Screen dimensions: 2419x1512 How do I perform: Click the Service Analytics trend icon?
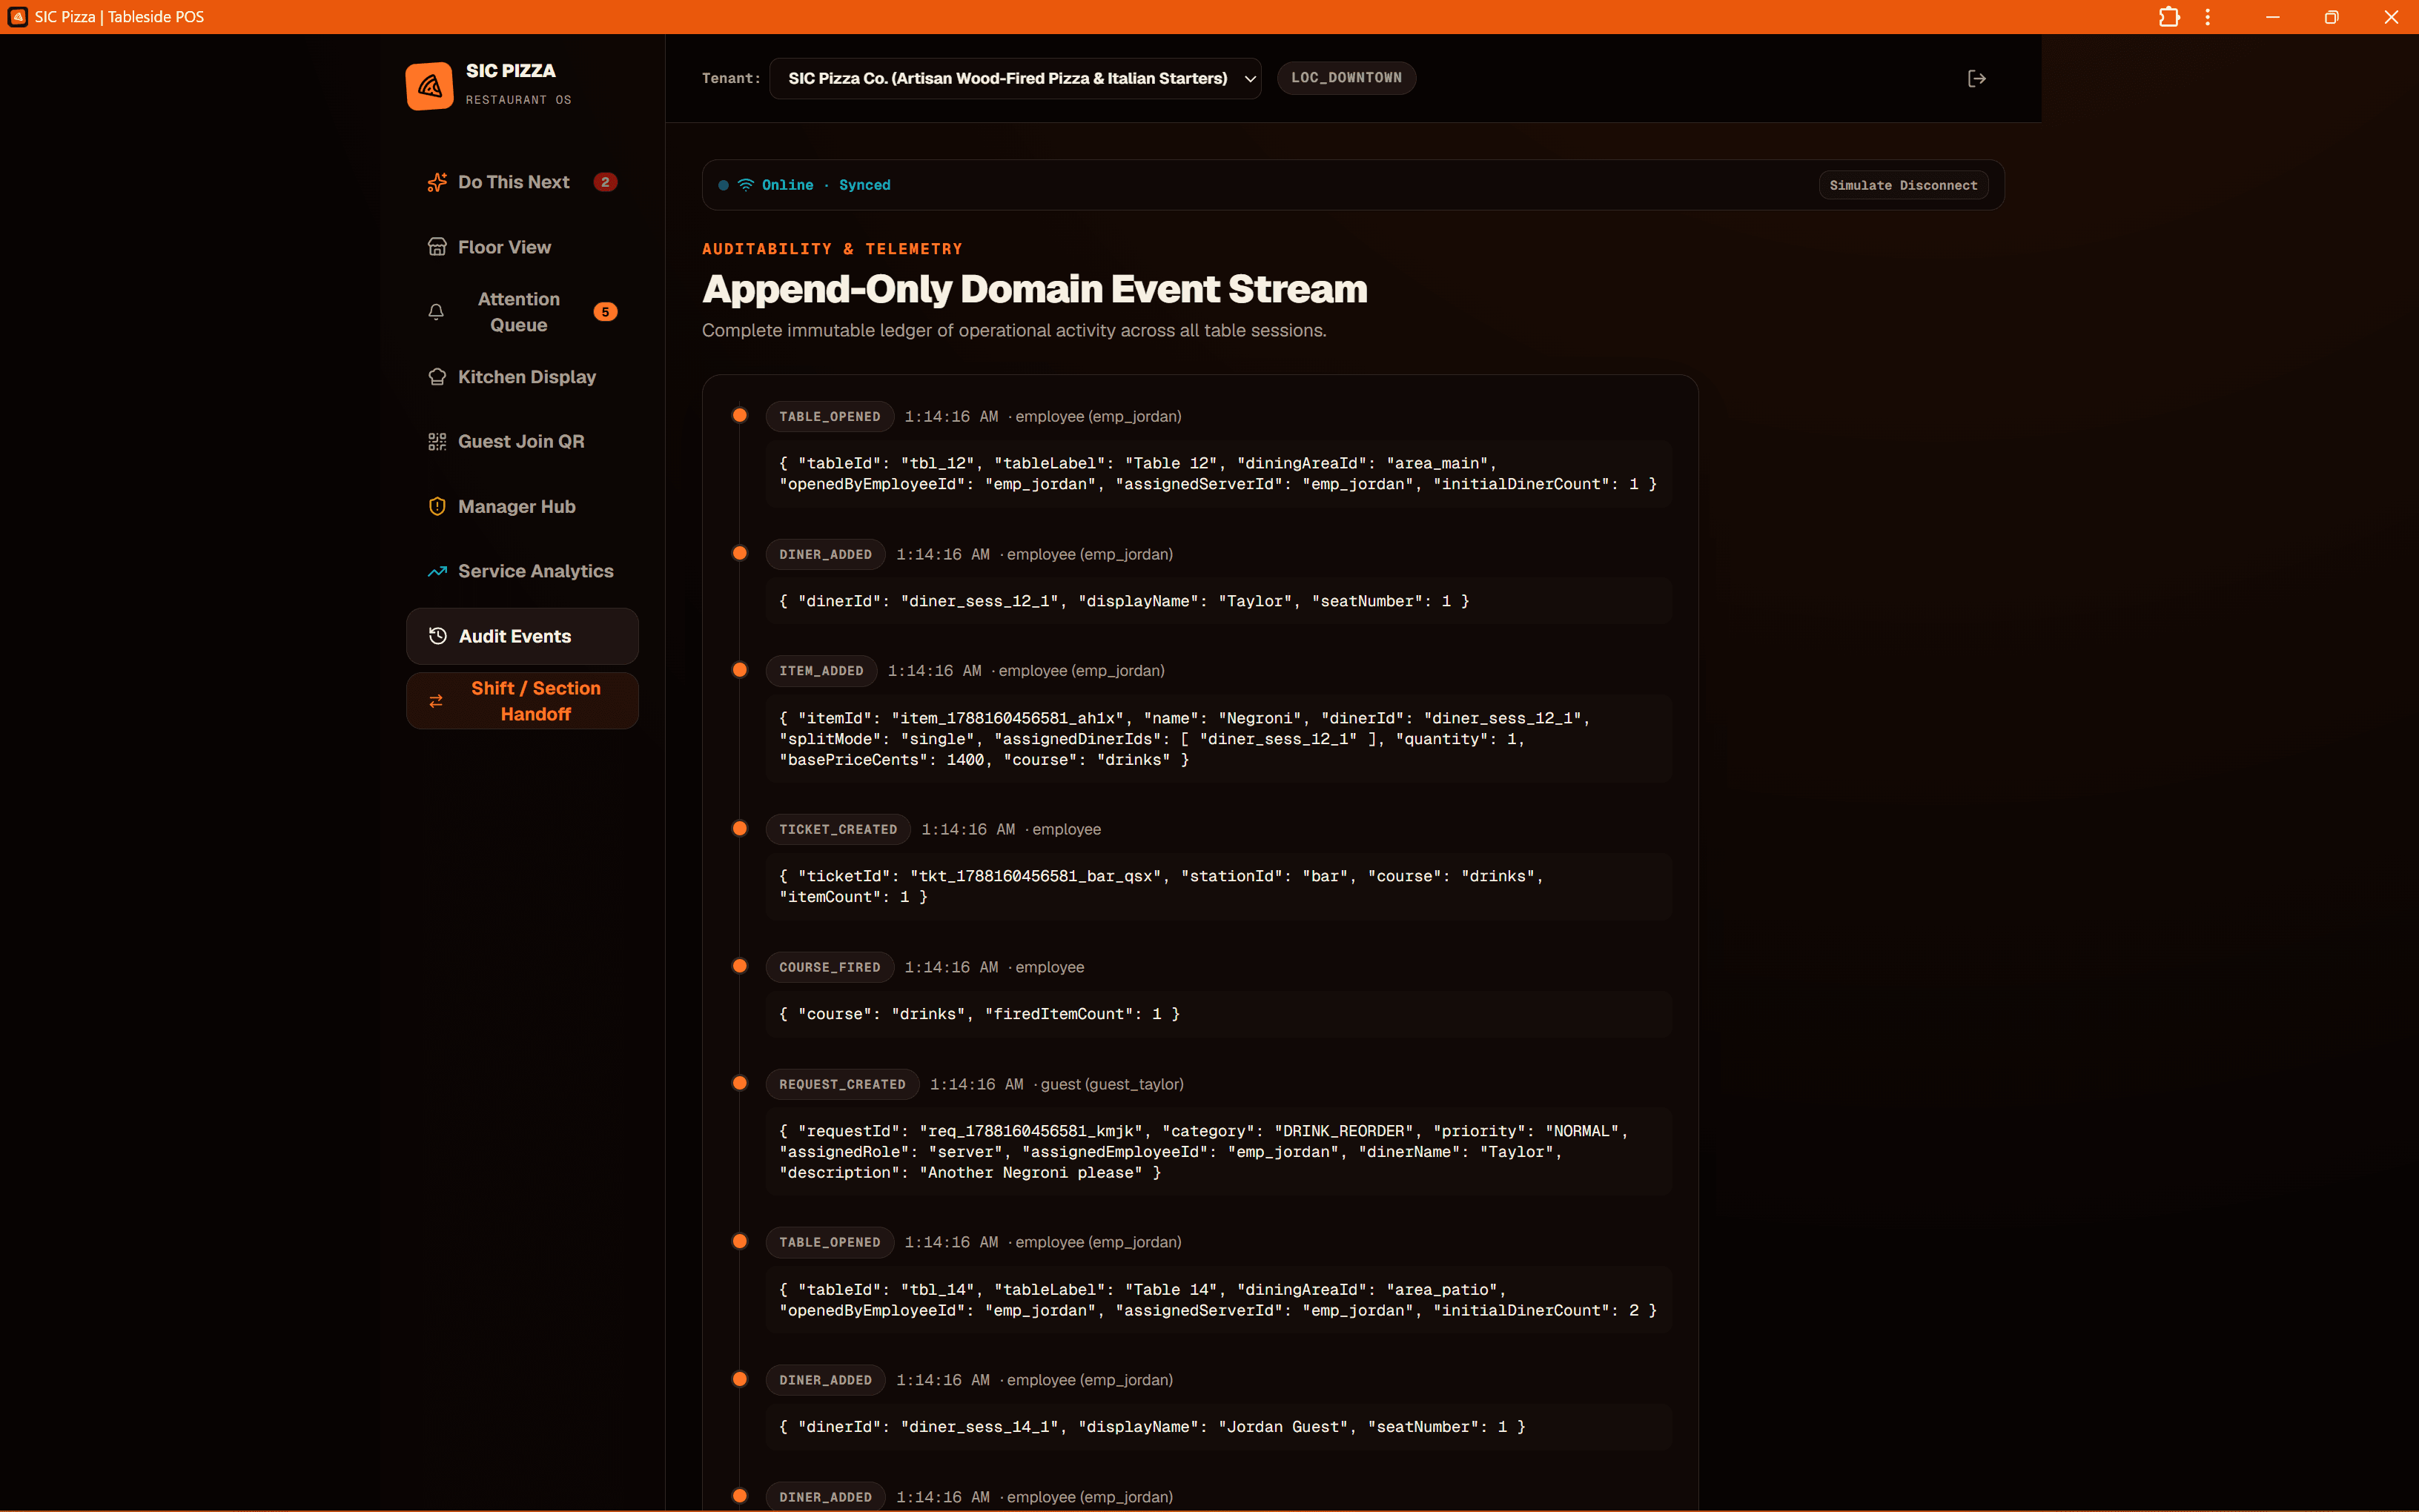click(x=437, y=571)
